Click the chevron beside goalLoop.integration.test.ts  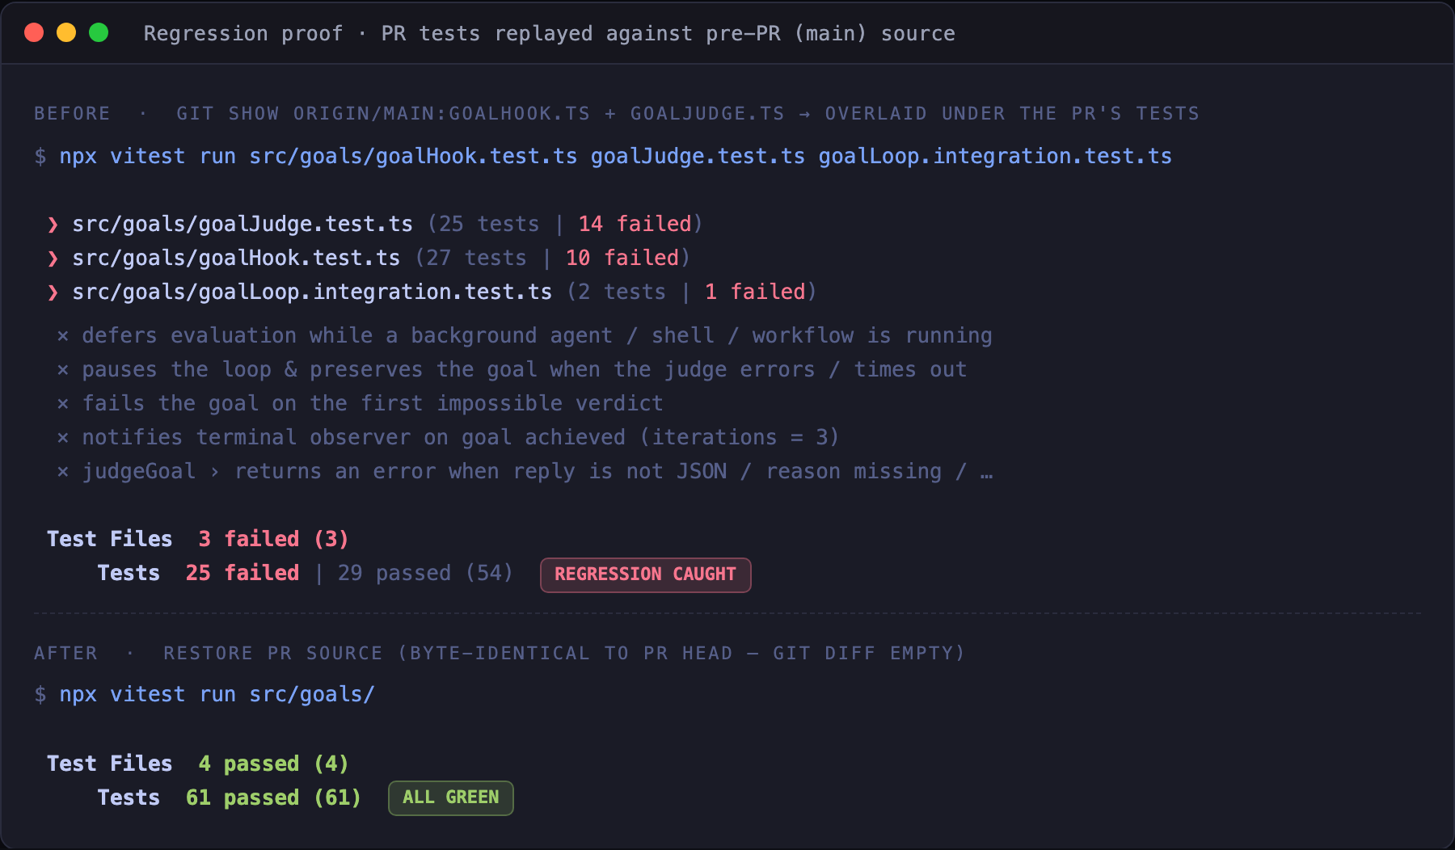click(x=53, y=292)
